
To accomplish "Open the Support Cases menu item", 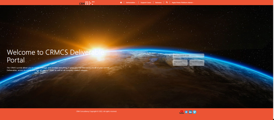I will pos(146,3).
